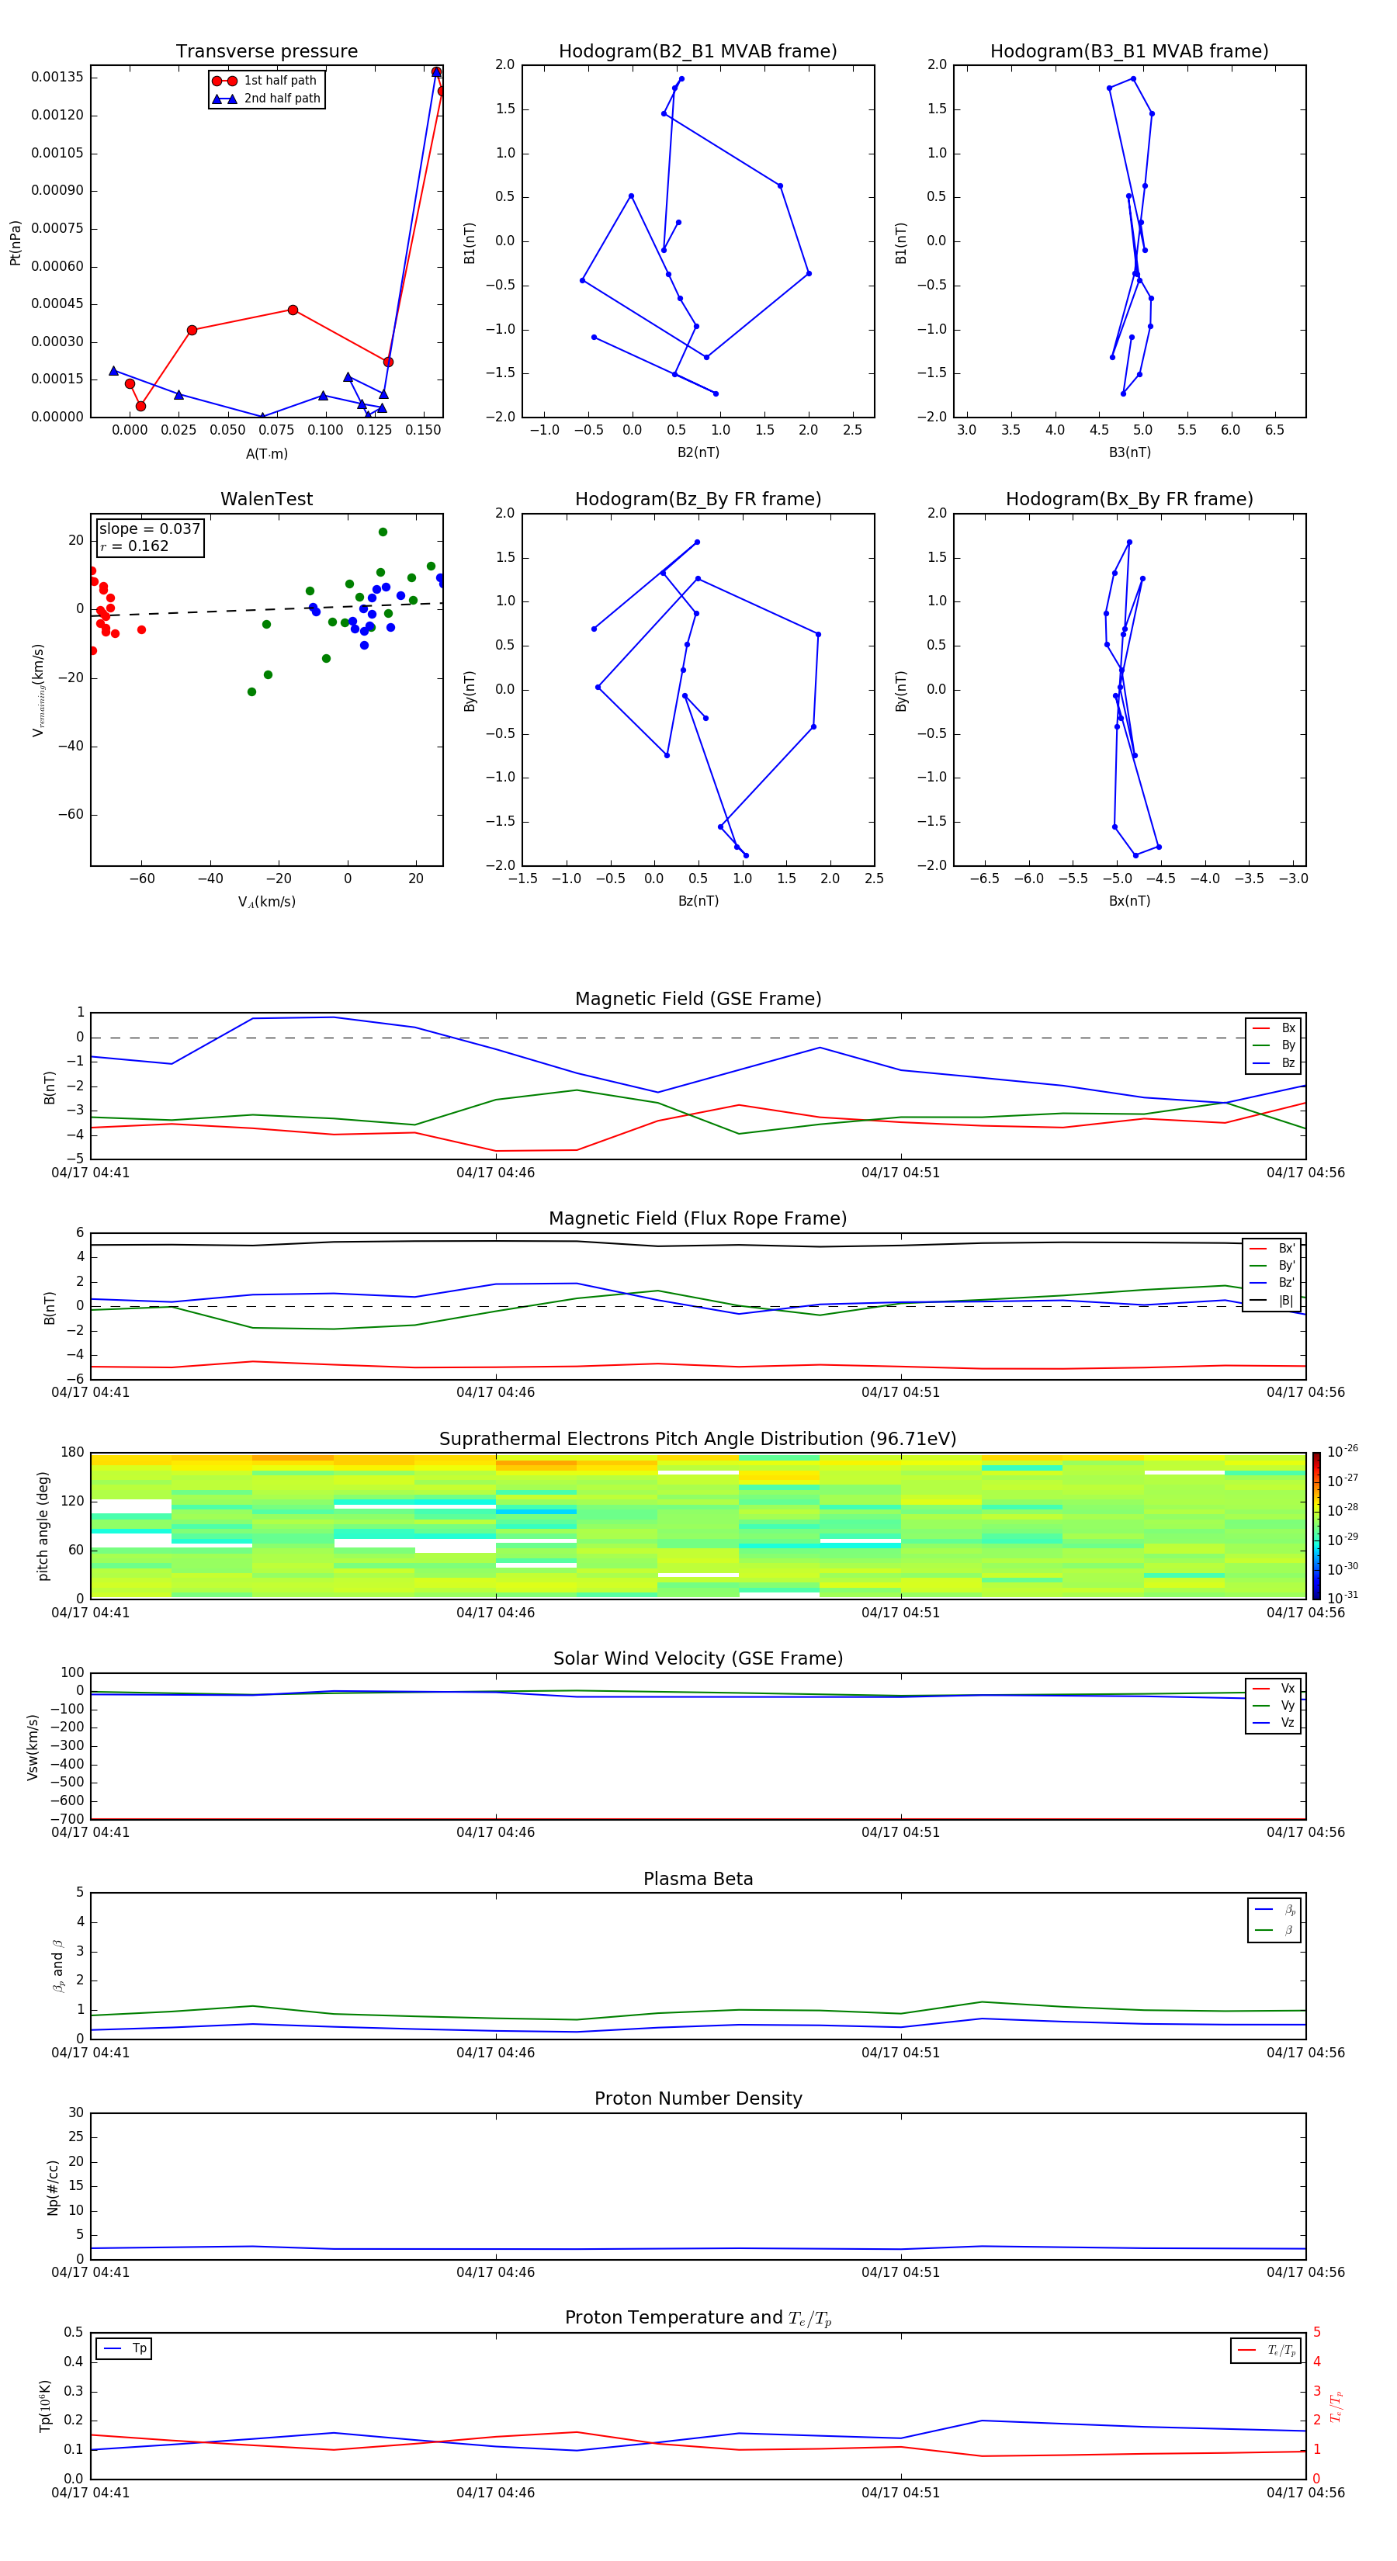Click the Vy legend entry in velocity panel
1397x2561 pixels.
pyautogui.click(x=1274, y=1705)
